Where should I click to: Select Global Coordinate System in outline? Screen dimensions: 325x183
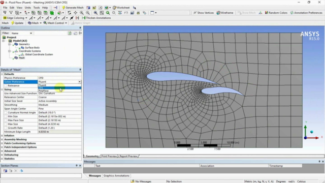[x=39, y=54]
